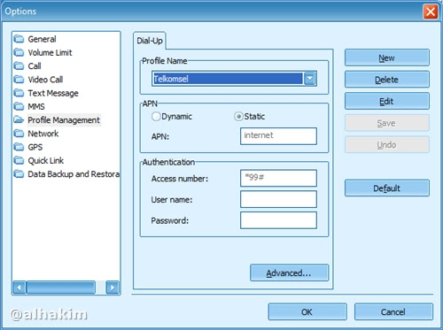Click the Undo button
Image resolution: width=443 pixels, height=330 pixels.
[387, 145]
